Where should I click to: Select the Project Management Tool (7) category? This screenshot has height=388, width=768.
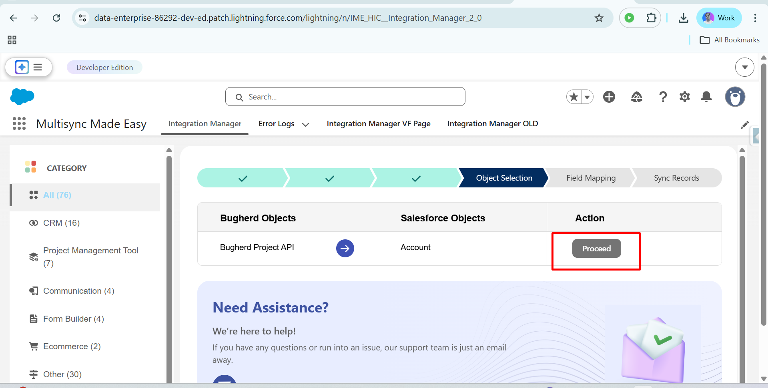tap(85, 257)
